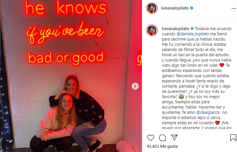
Task: Save the post with the bookmark icon
Action: click(233, 138)
